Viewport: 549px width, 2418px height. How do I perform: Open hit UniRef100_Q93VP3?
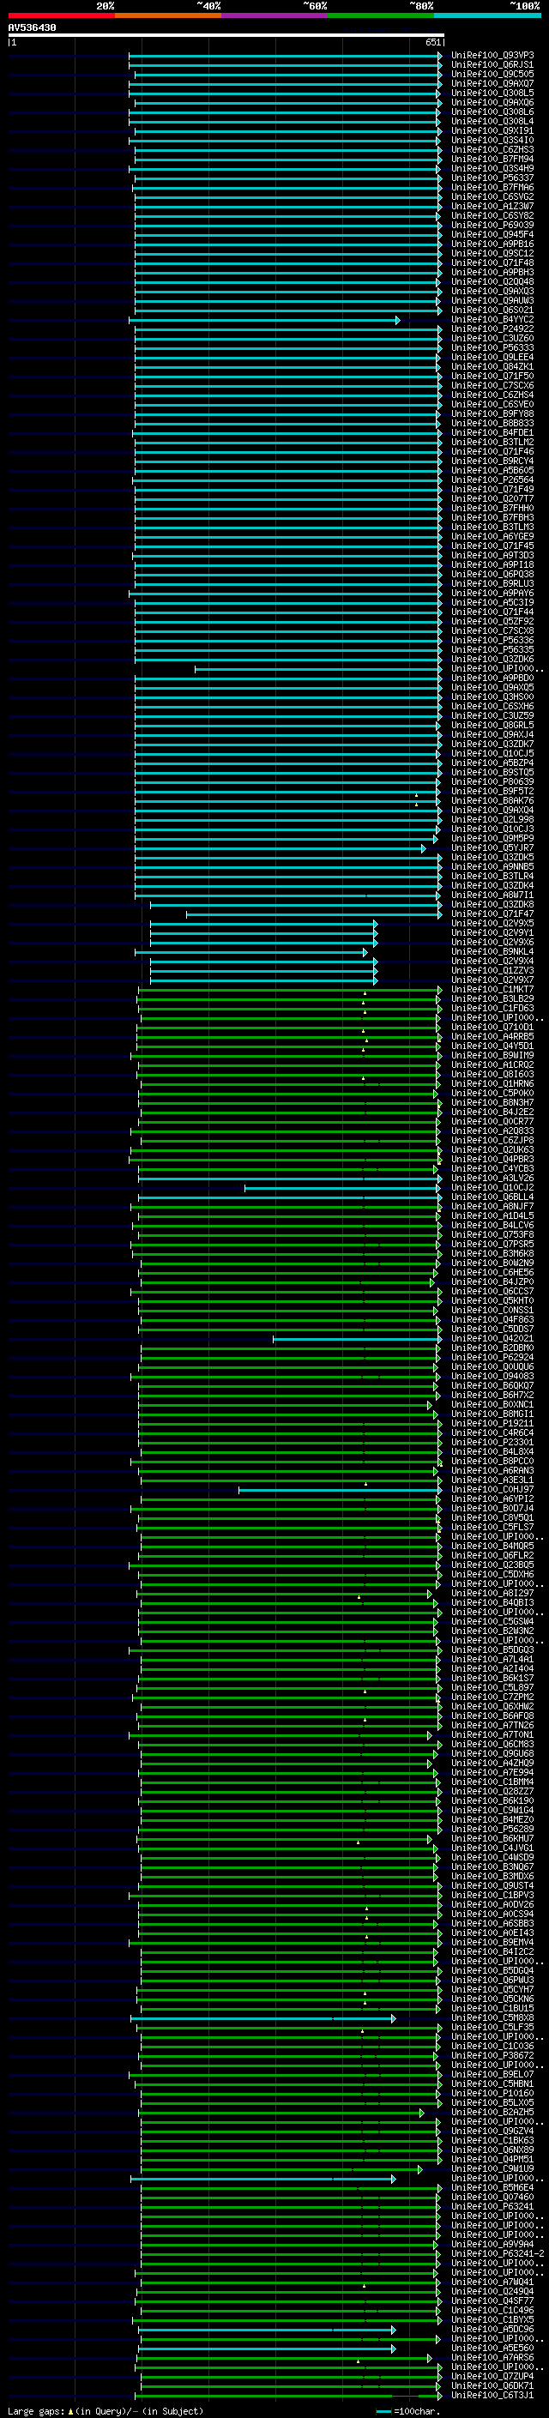492,56
